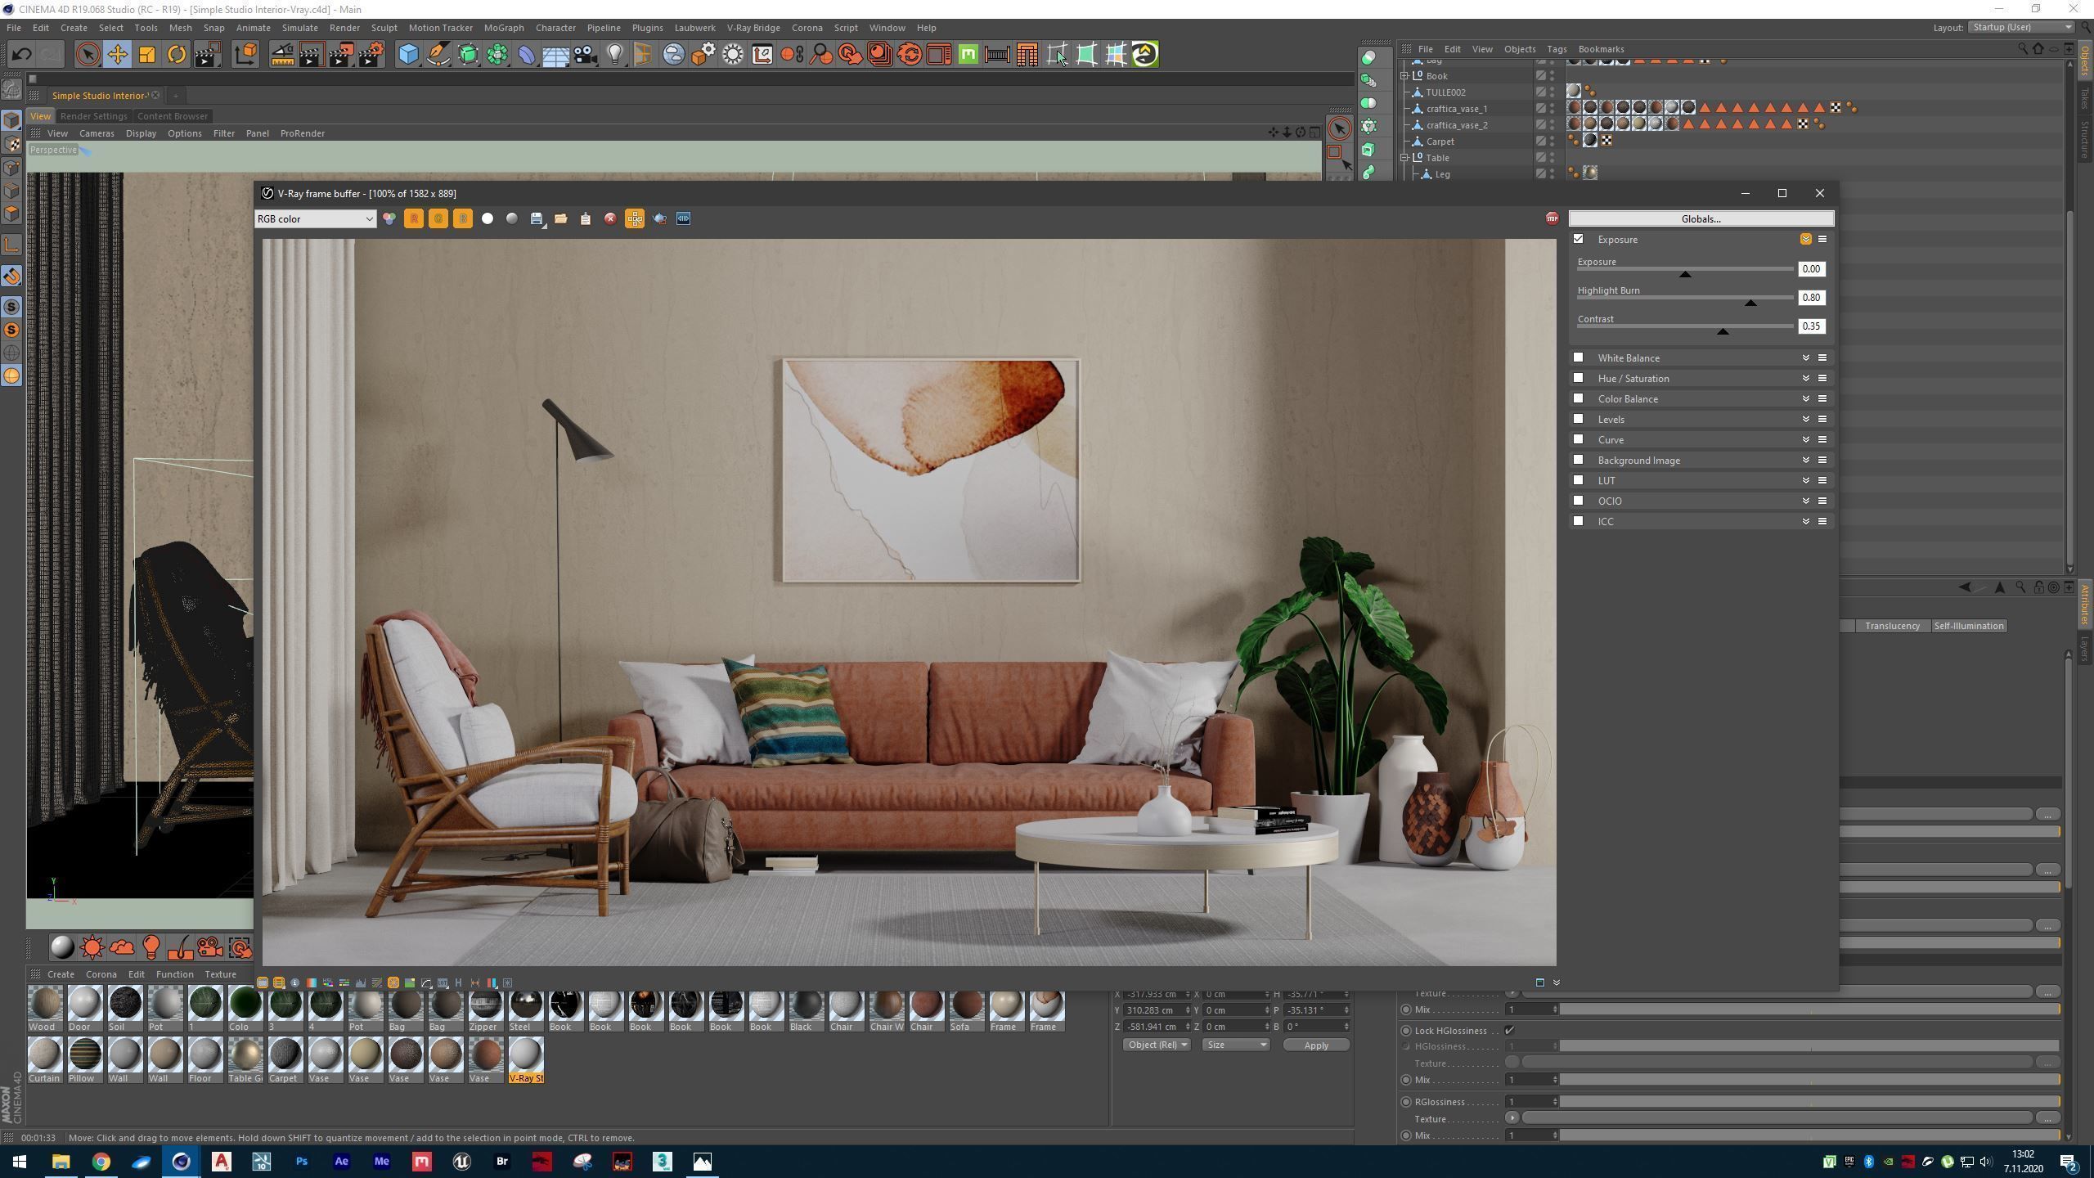Click the Contrast value input field
The height and width of the screenshot is (1178, 2094).
(x=1811, y=326)
